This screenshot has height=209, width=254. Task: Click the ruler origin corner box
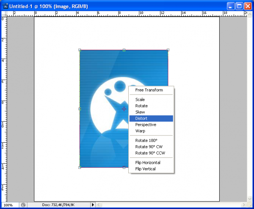[x=3, y=14]
